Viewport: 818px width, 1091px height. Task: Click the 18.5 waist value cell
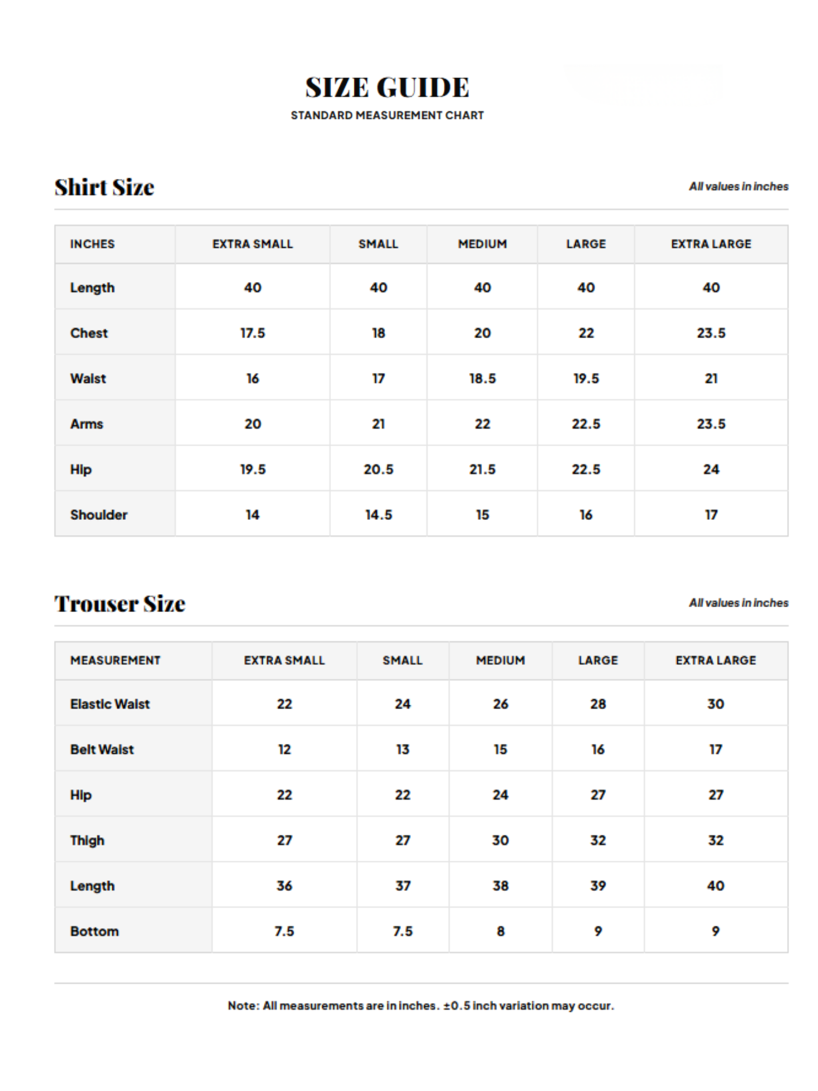pos(482,378)
